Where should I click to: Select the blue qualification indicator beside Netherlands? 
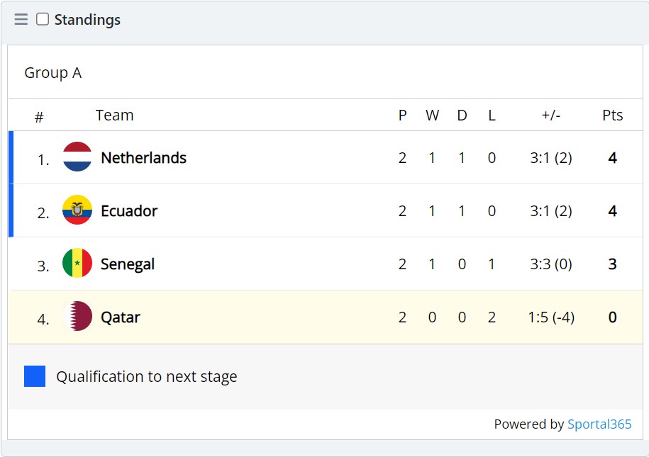[10, 157]
